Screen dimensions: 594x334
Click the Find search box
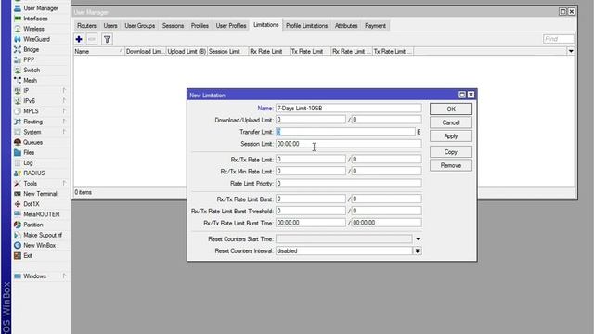[x=559, y=39]
